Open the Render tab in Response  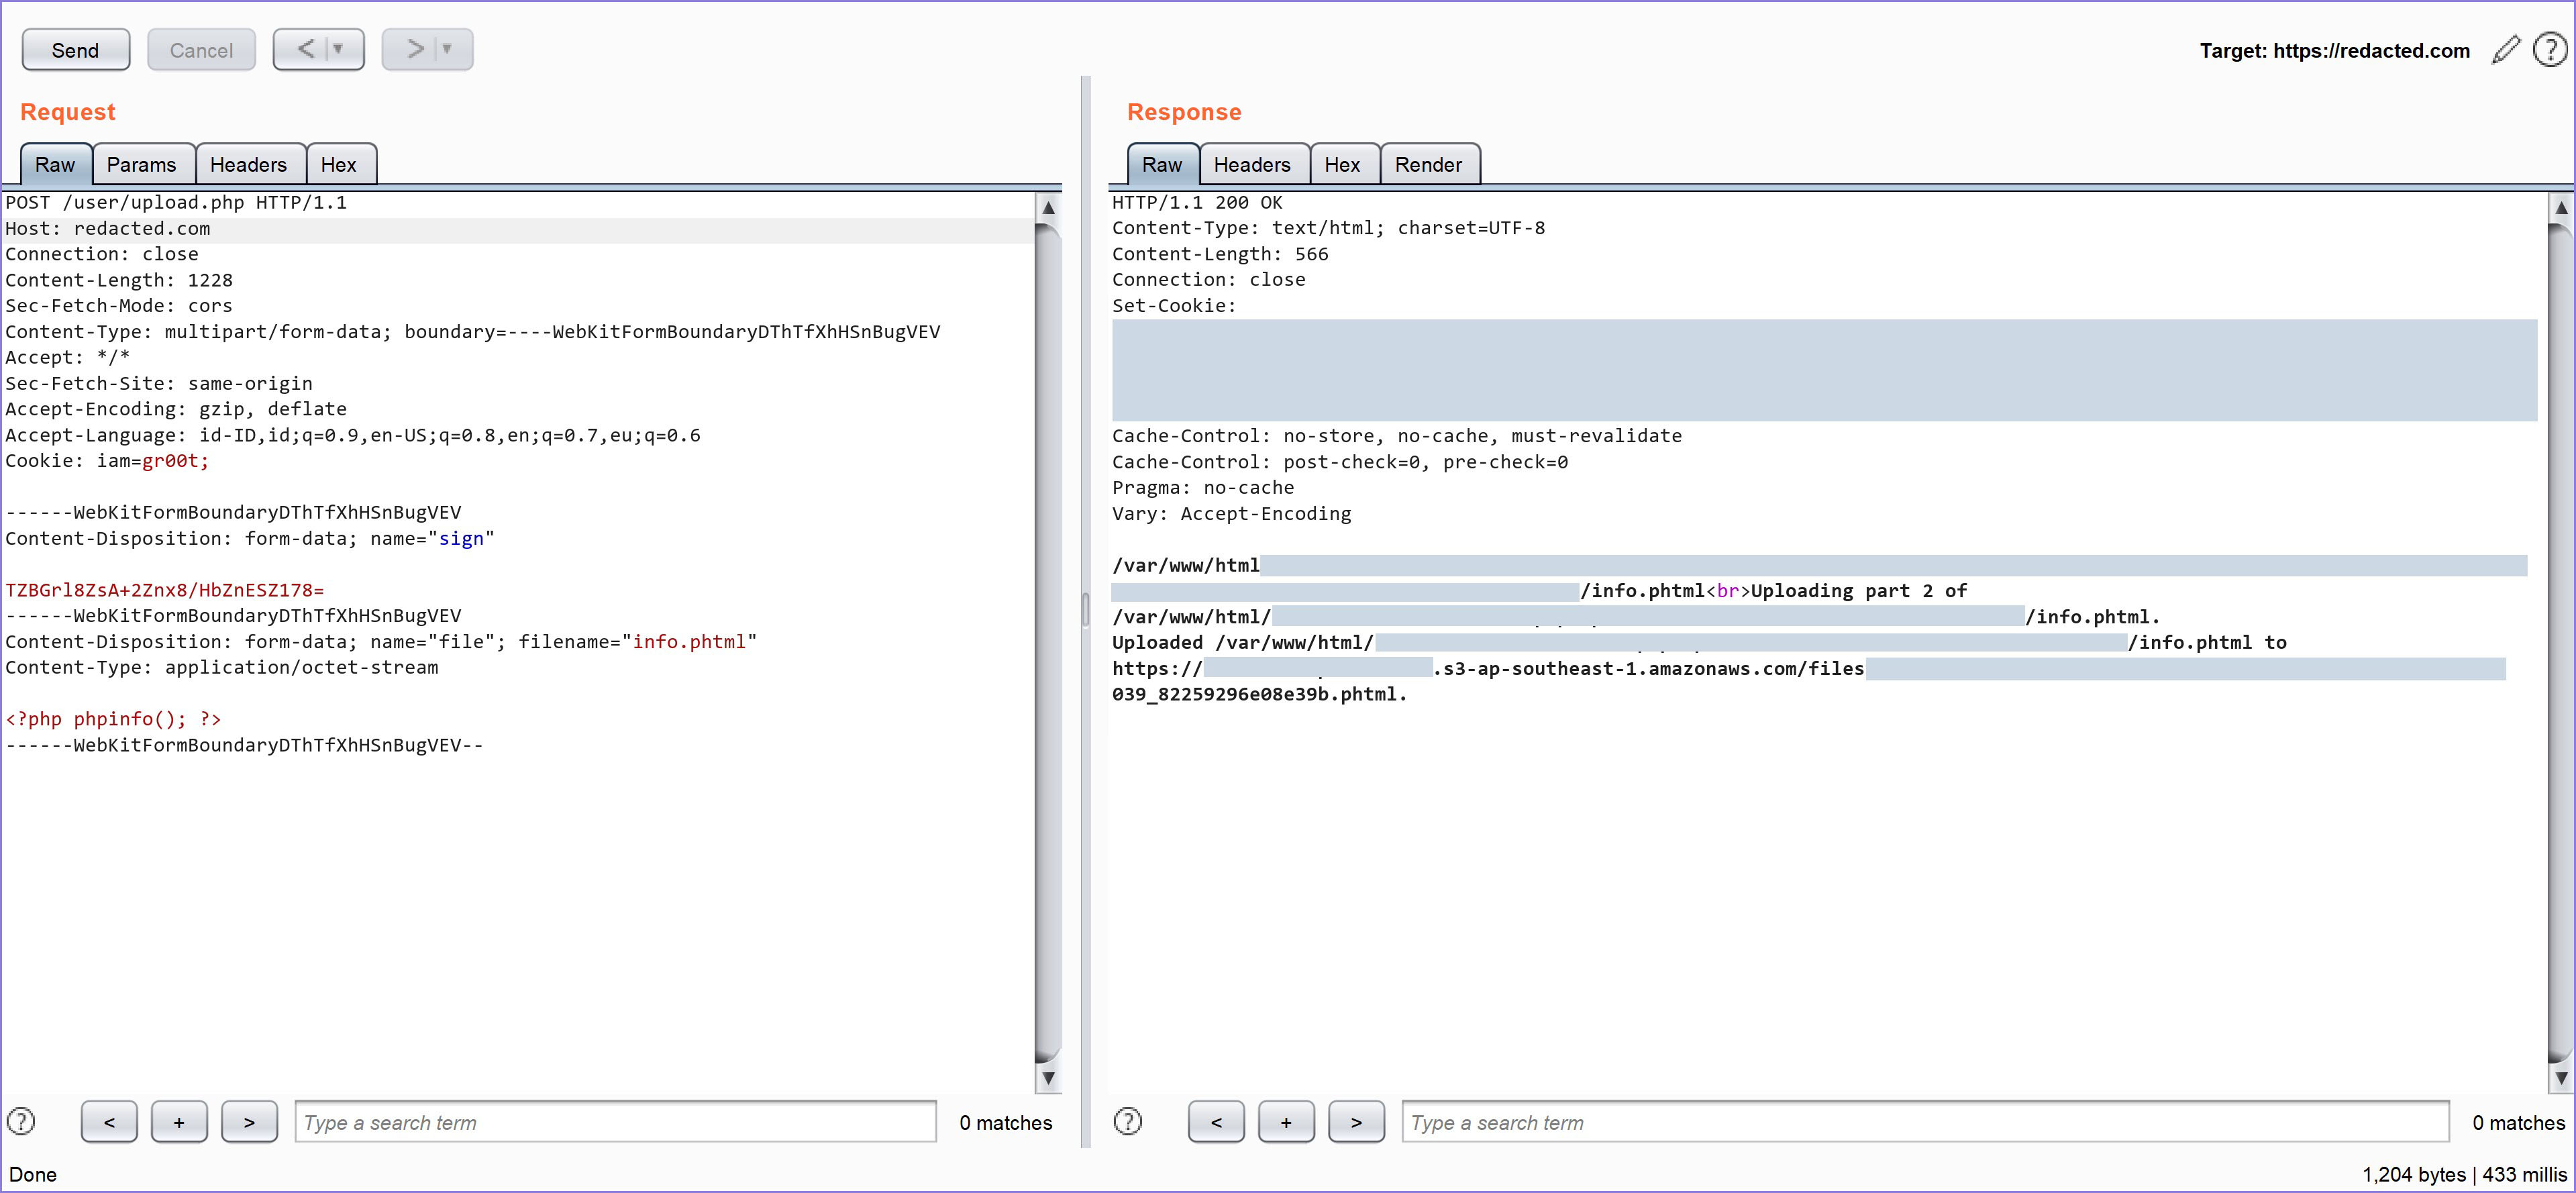pos(1430,164)
